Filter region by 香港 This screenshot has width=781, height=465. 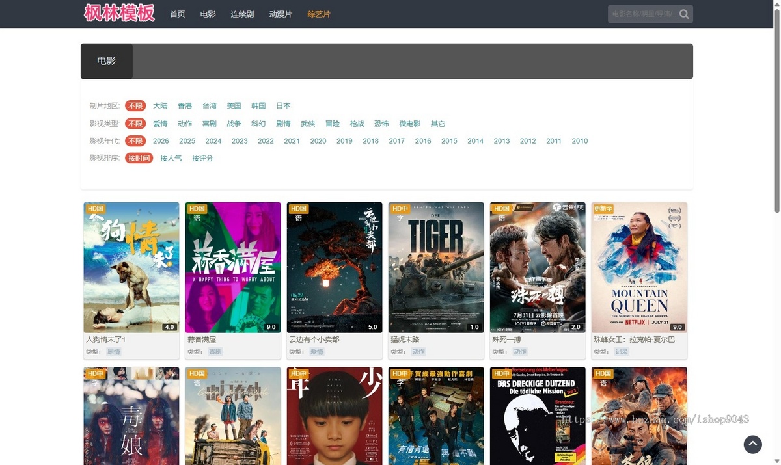(x=185, y=106)
